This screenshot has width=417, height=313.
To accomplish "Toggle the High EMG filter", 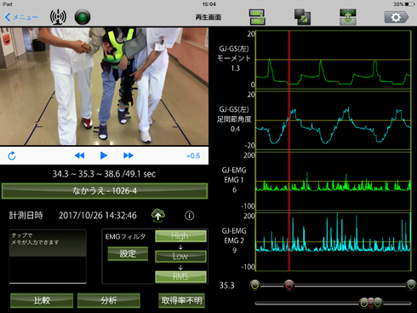I will click(x=180, y=236).
